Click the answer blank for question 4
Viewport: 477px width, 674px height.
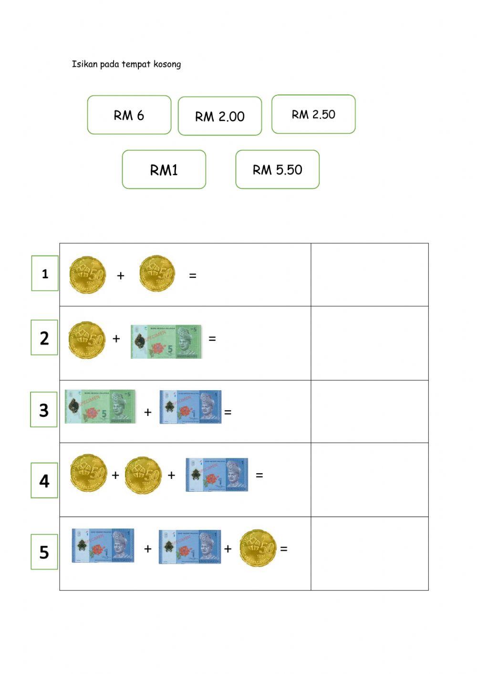(369, 480)
